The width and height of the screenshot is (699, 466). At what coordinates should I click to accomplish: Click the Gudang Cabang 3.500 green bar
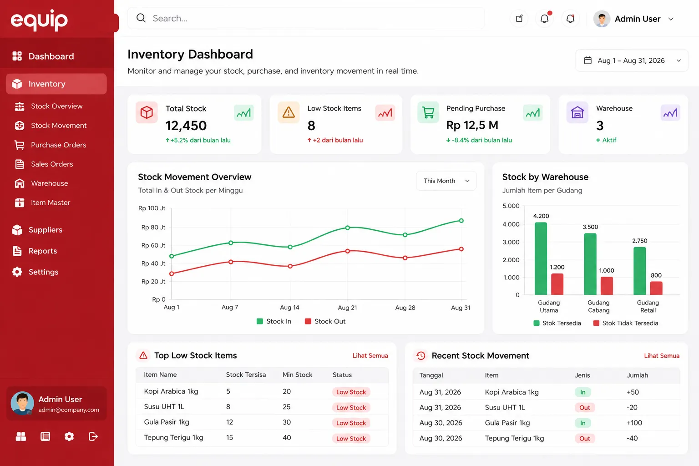click(x=590, y=264)
